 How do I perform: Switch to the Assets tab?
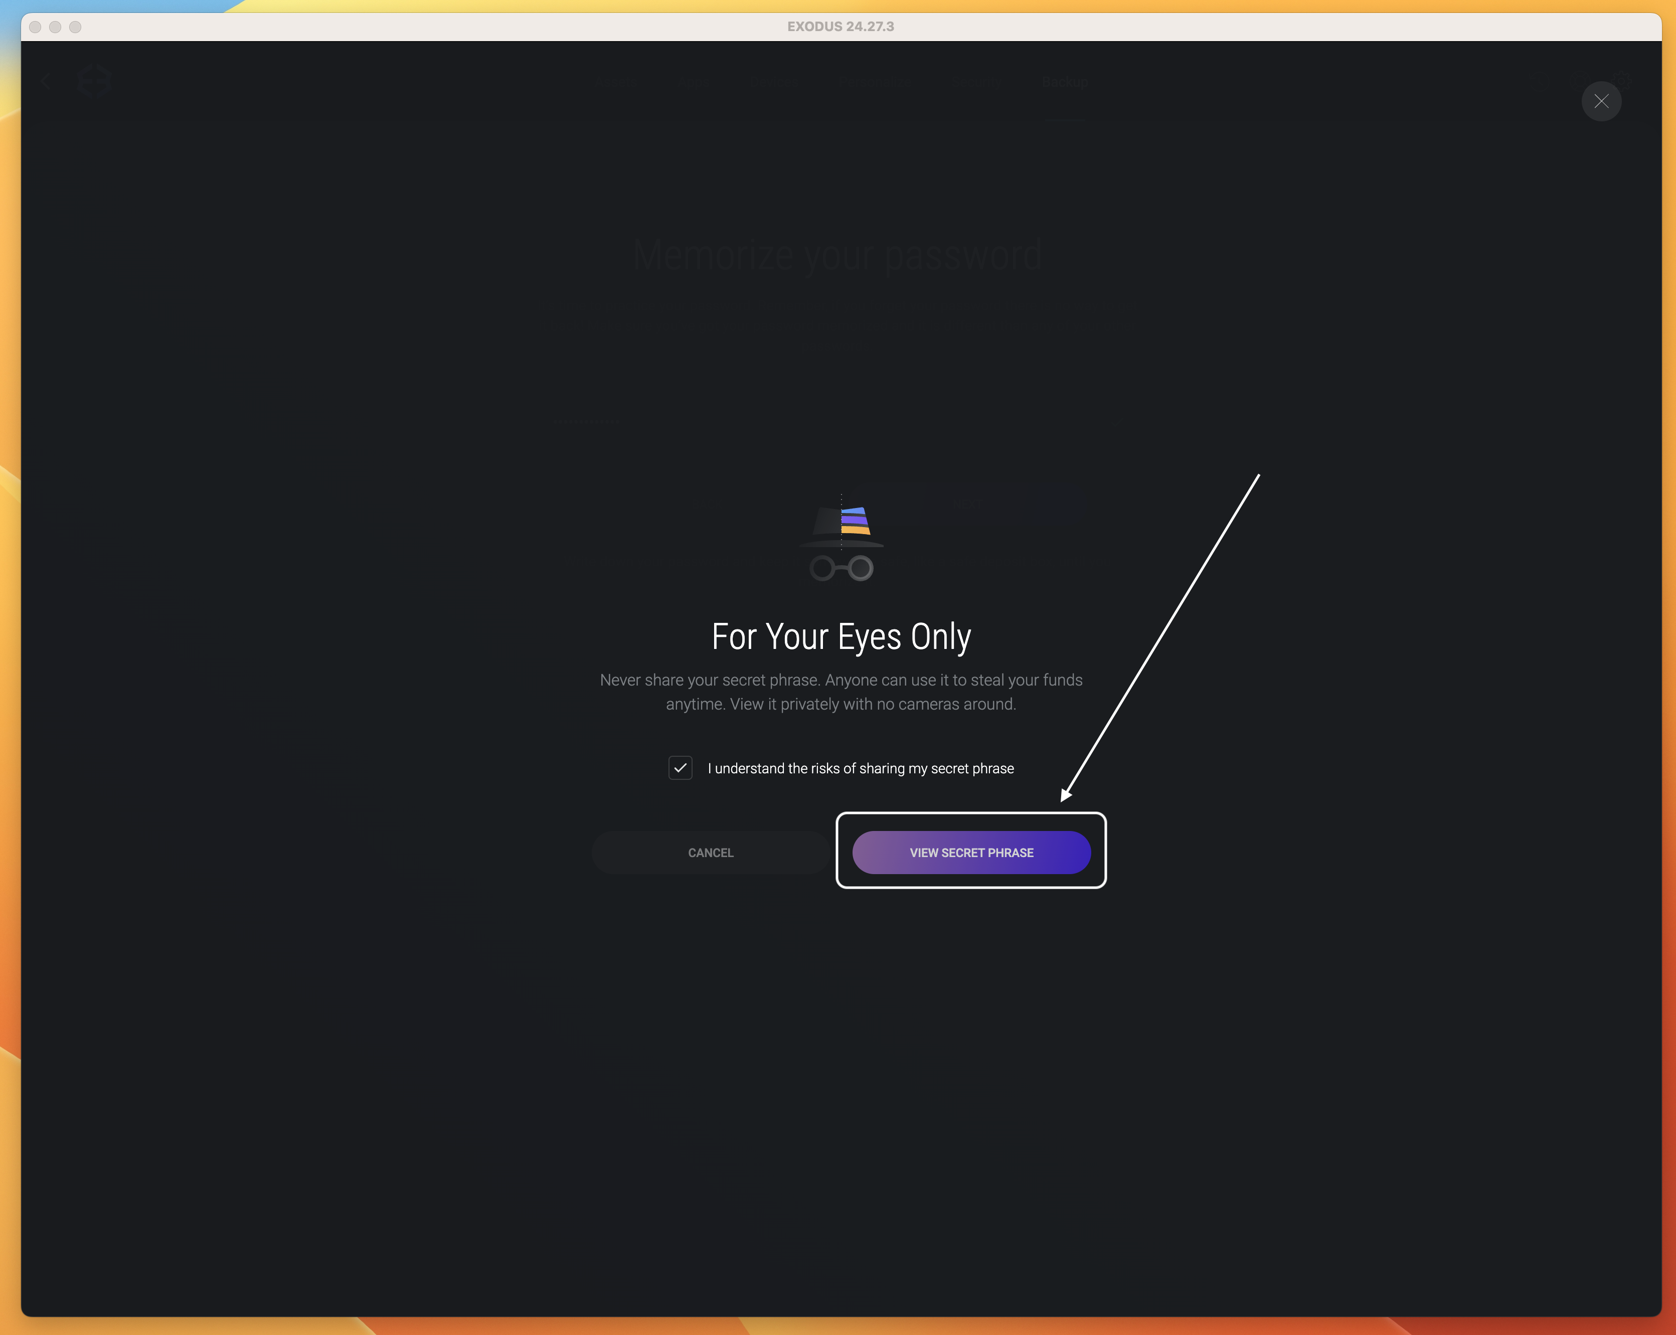616,82
